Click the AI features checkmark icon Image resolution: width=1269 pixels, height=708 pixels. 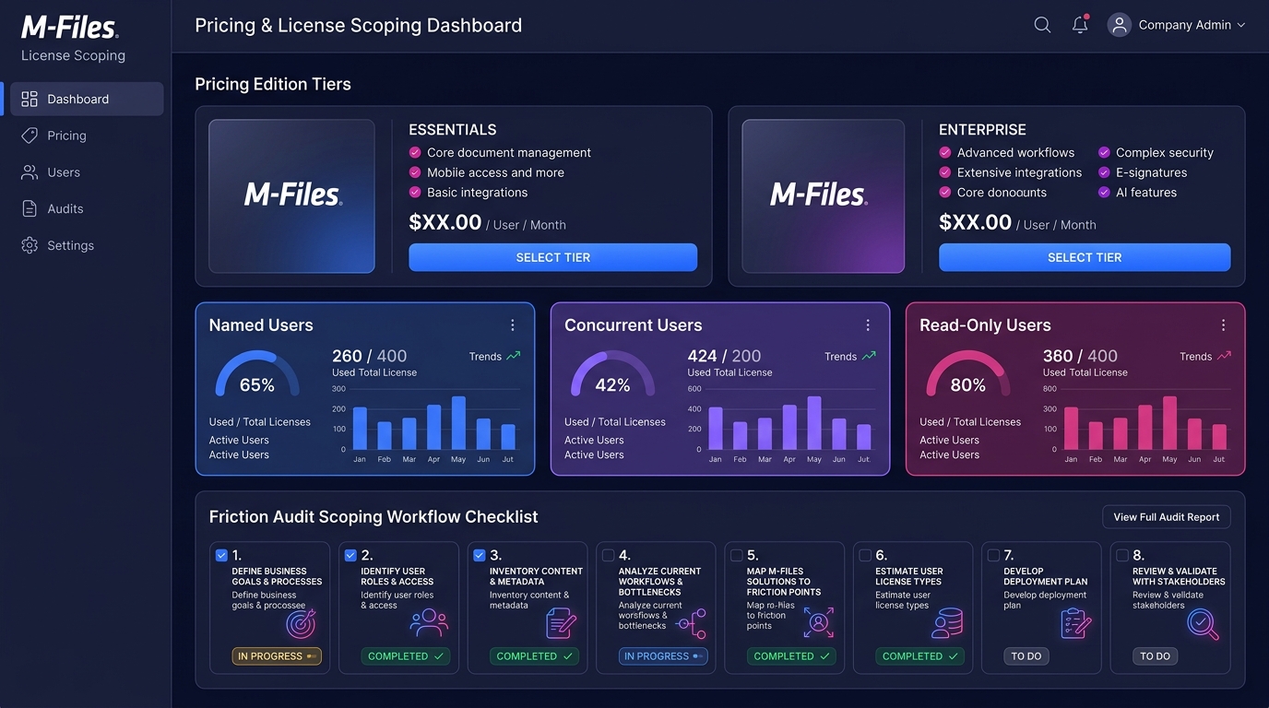(x=1105, y=193)
